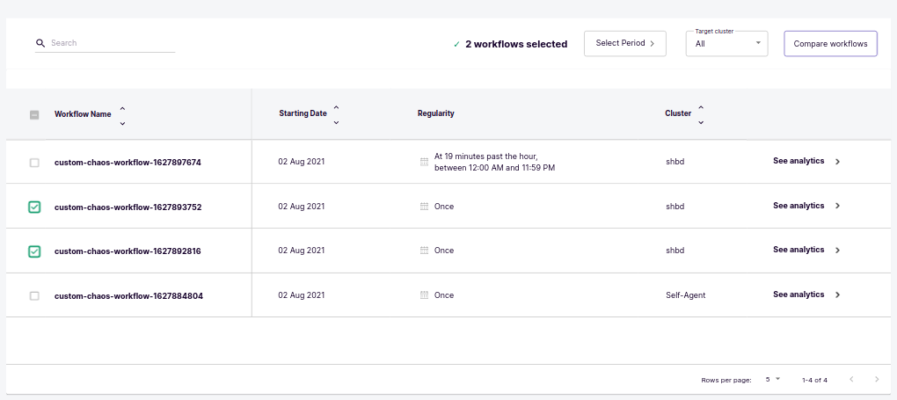The height and width of the screenshot is (400, 897).
Task: Focus the Search input field
Action: pyautogui.click(x=112, y=43)
